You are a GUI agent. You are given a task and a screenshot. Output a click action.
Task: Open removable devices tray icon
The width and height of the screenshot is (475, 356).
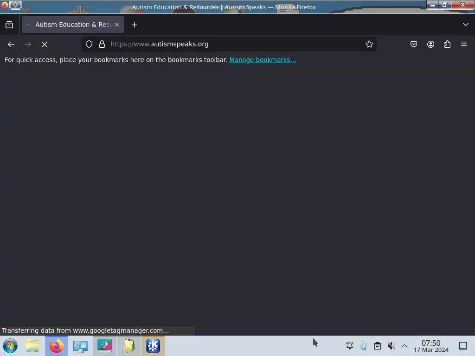click(x=363, y=345)
